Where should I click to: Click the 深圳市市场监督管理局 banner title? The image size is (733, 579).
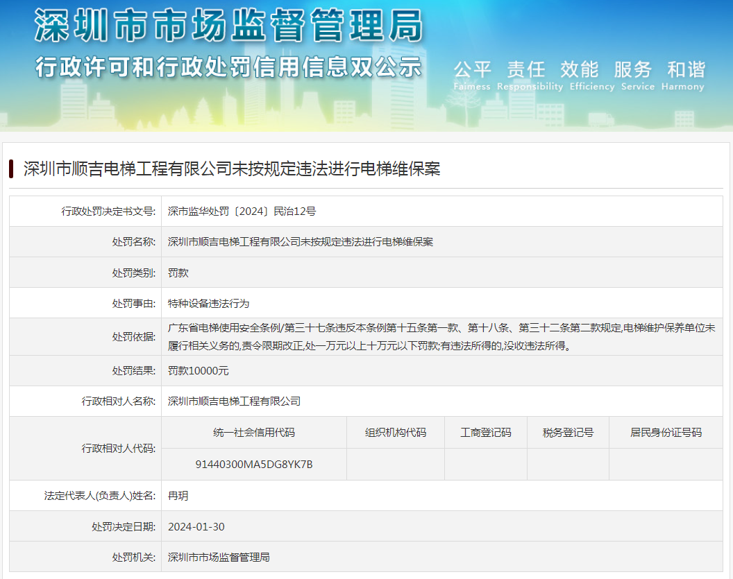click(x=229, y=26)
